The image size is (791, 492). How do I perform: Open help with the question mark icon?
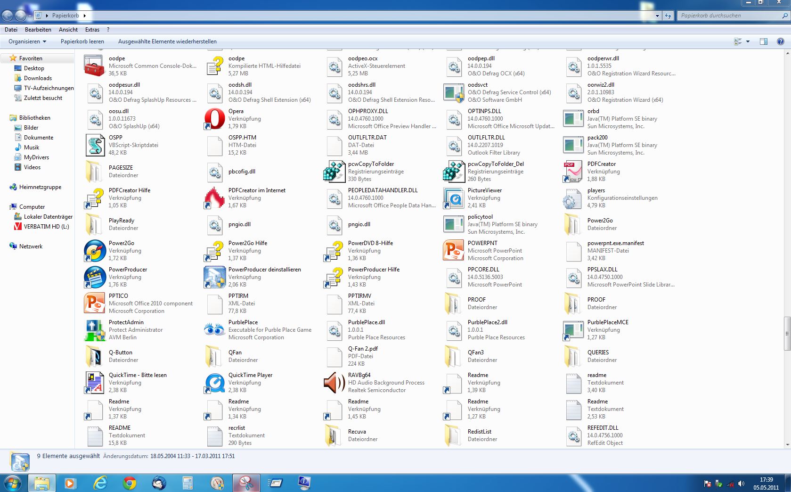(x=780, y=41)
